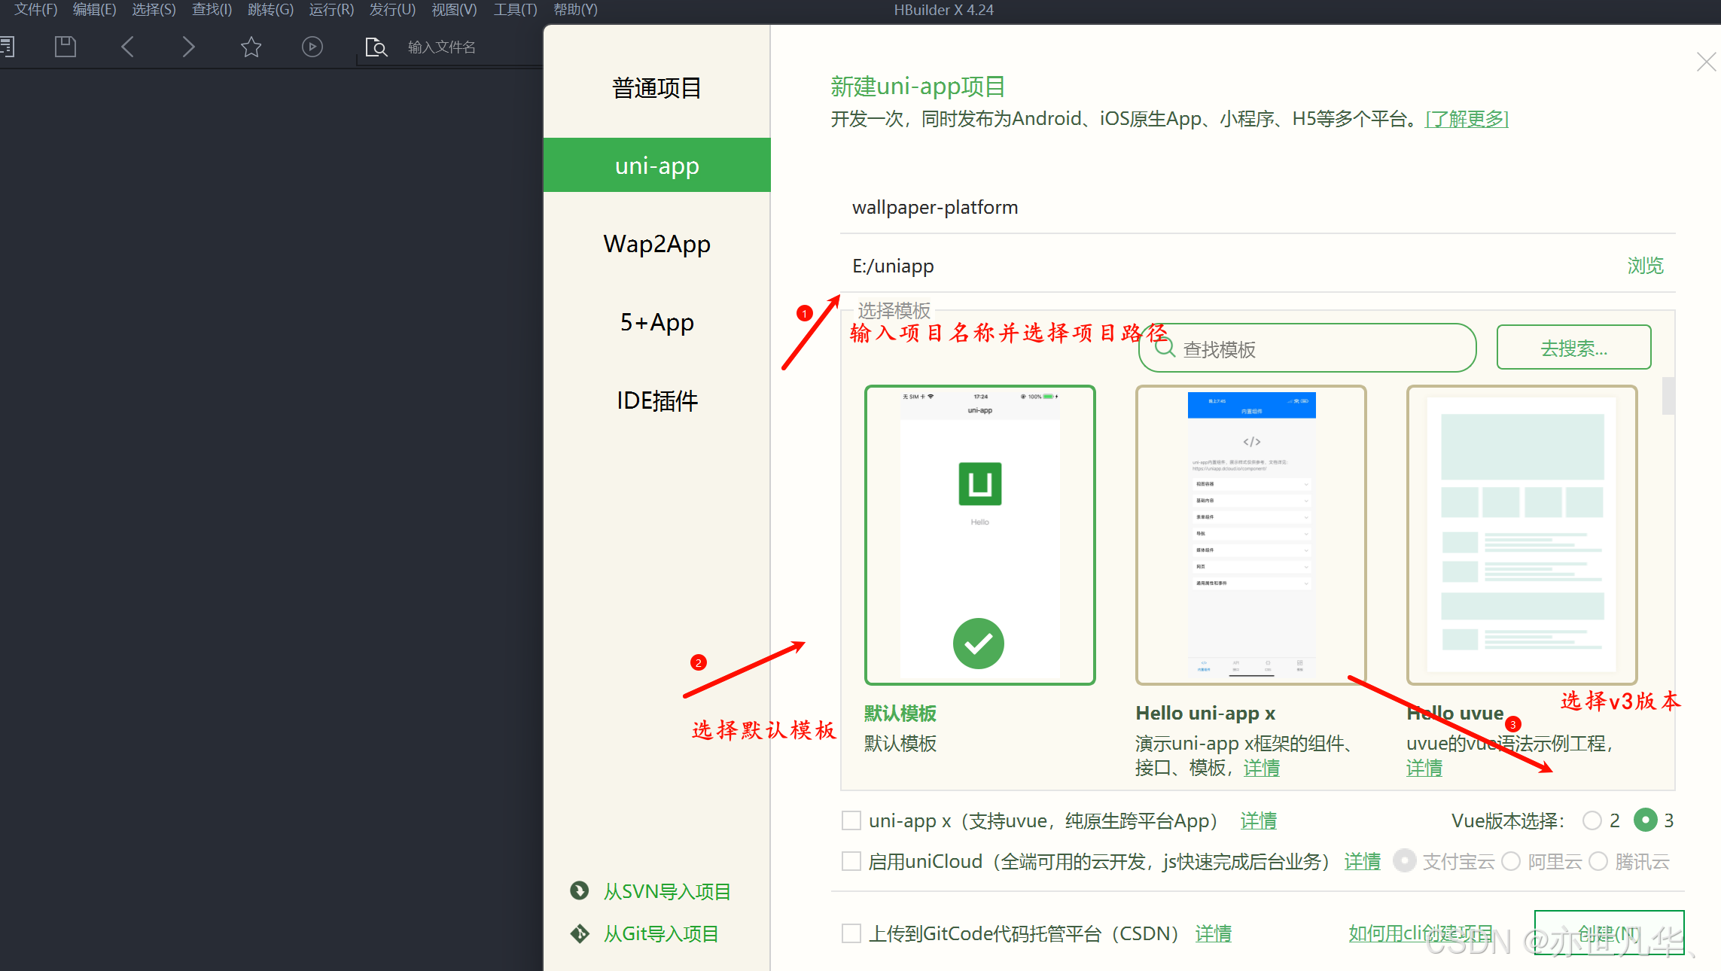Select 阿里云 radio button
This screenshot has height=971, width=1721.
pos(1511,861)
